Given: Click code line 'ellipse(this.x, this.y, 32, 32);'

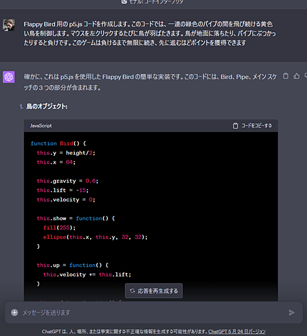Looking at the screenshot, I should pyautogui.click(x=95, y=237).
